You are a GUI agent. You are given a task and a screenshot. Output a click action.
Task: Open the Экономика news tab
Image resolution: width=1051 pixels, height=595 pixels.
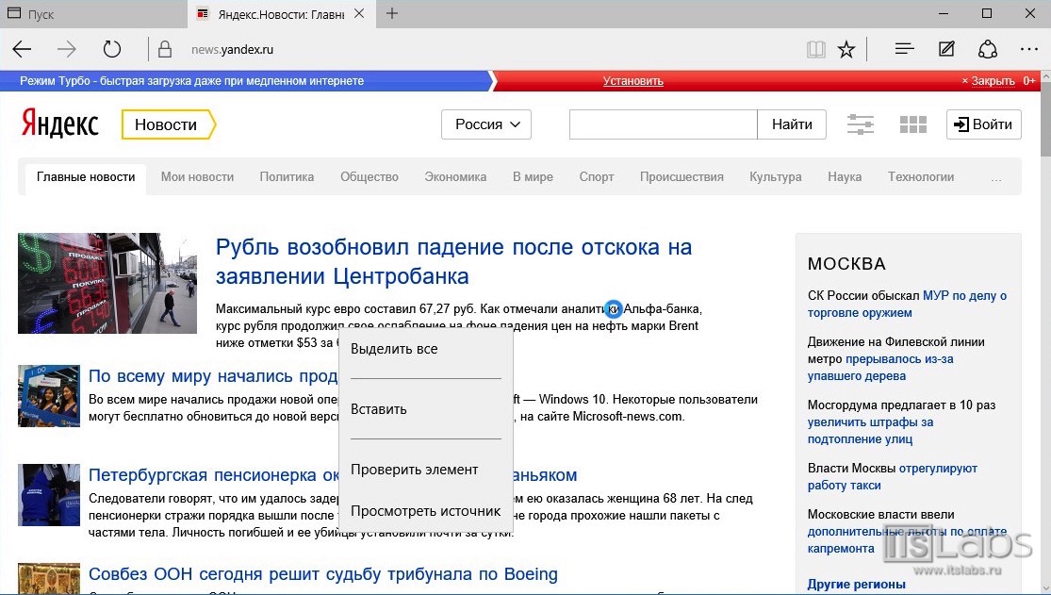[455, 177]
